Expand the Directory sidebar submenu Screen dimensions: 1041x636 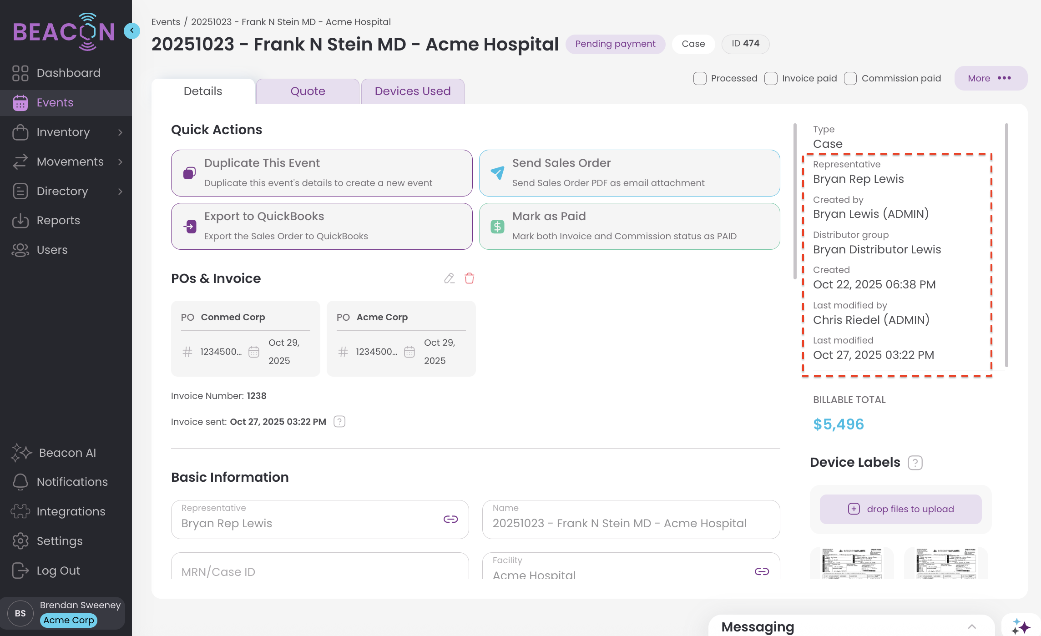(120, 192)
